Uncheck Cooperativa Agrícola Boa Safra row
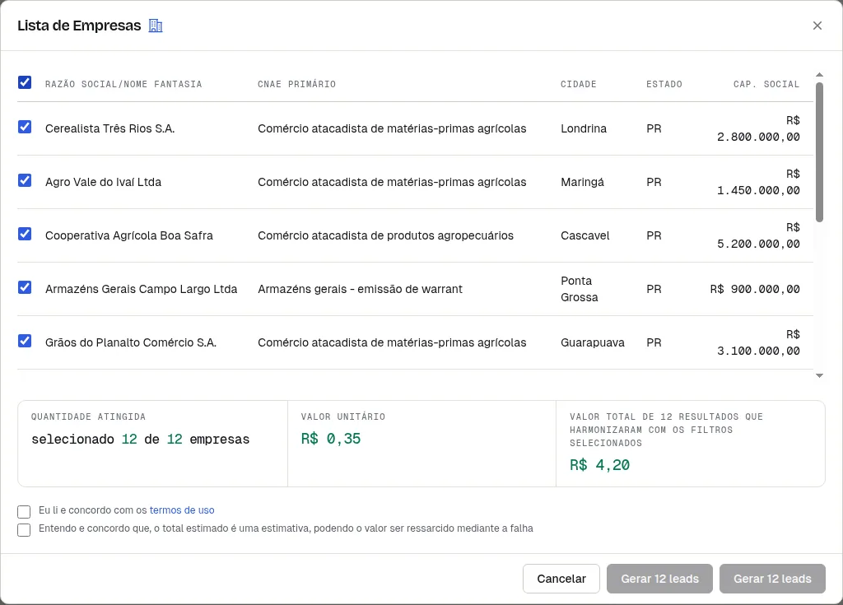This screenshot has width=843, height=605. tap(25, 234)
